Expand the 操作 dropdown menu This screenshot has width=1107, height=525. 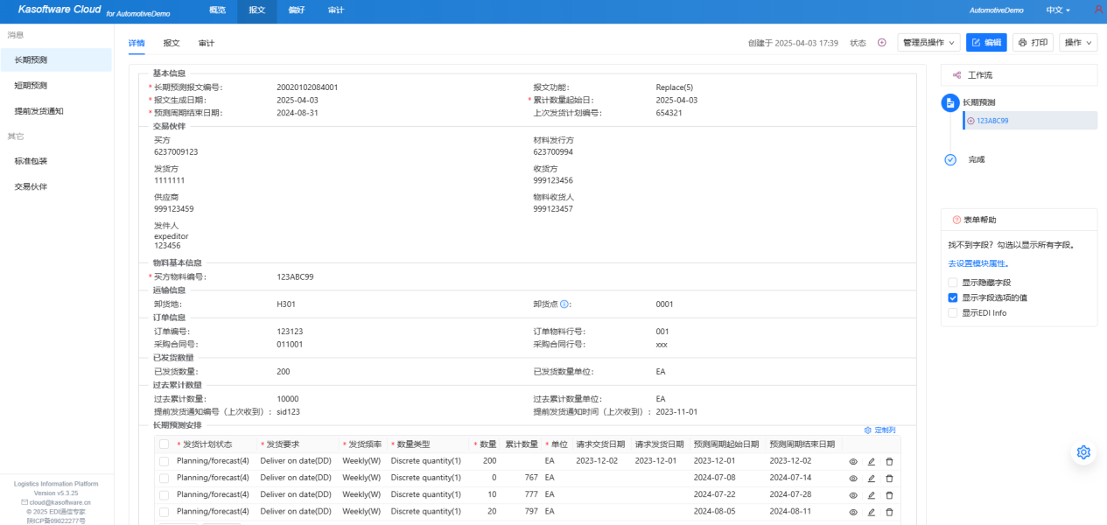(x=1078, y=43)
